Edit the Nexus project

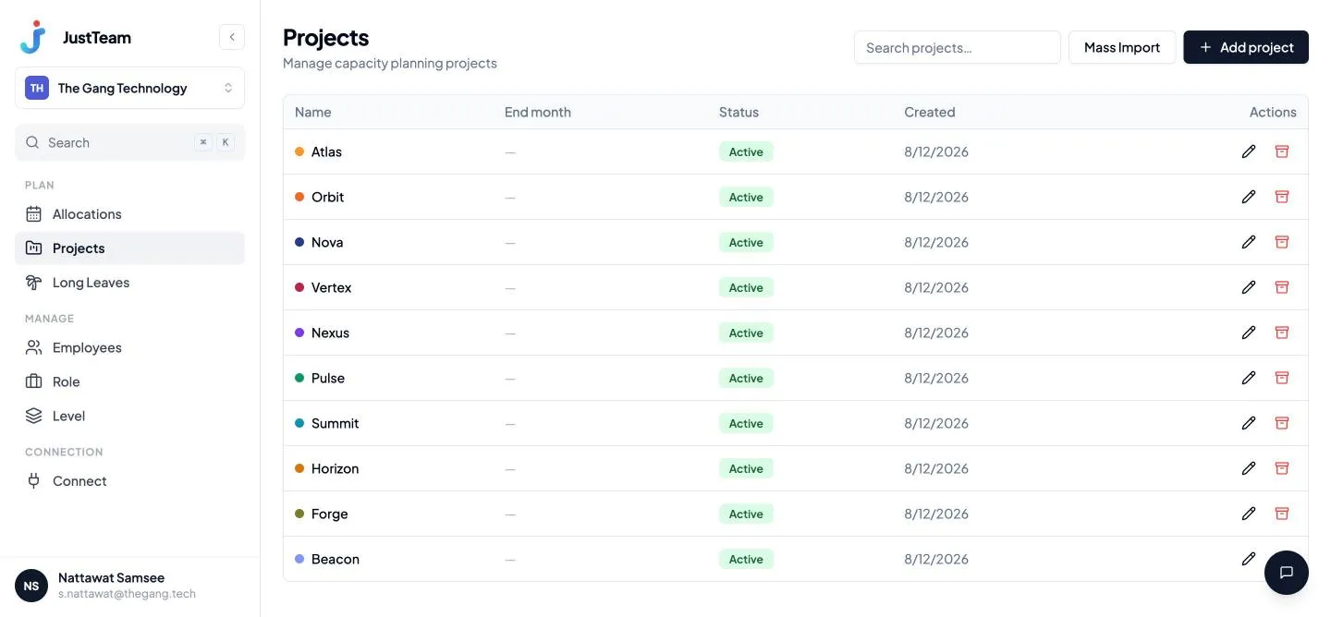[1249, 333]
